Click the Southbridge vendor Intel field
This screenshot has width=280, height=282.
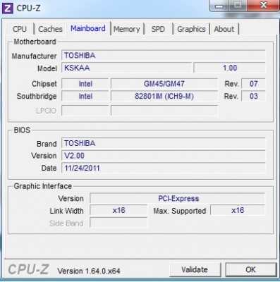coord(85,96)
